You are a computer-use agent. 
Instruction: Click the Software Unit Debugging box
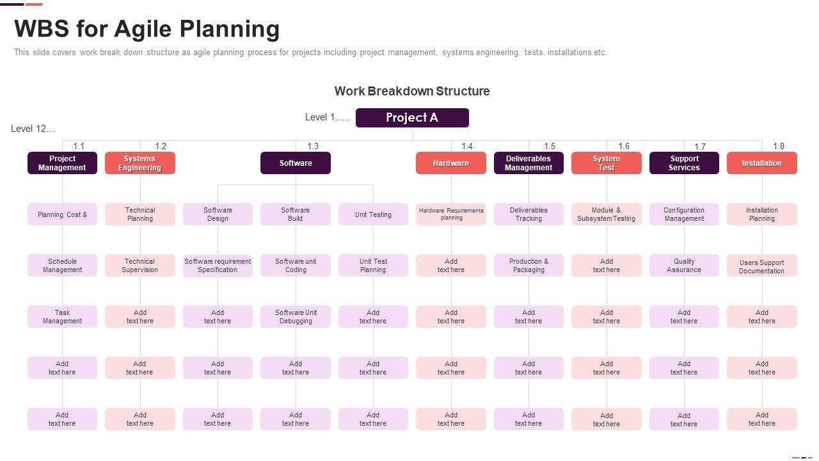[x=295, y=317]
